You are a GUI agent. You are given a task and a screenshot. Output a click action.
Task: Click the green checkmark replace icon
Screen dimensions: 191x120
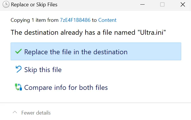18,51
